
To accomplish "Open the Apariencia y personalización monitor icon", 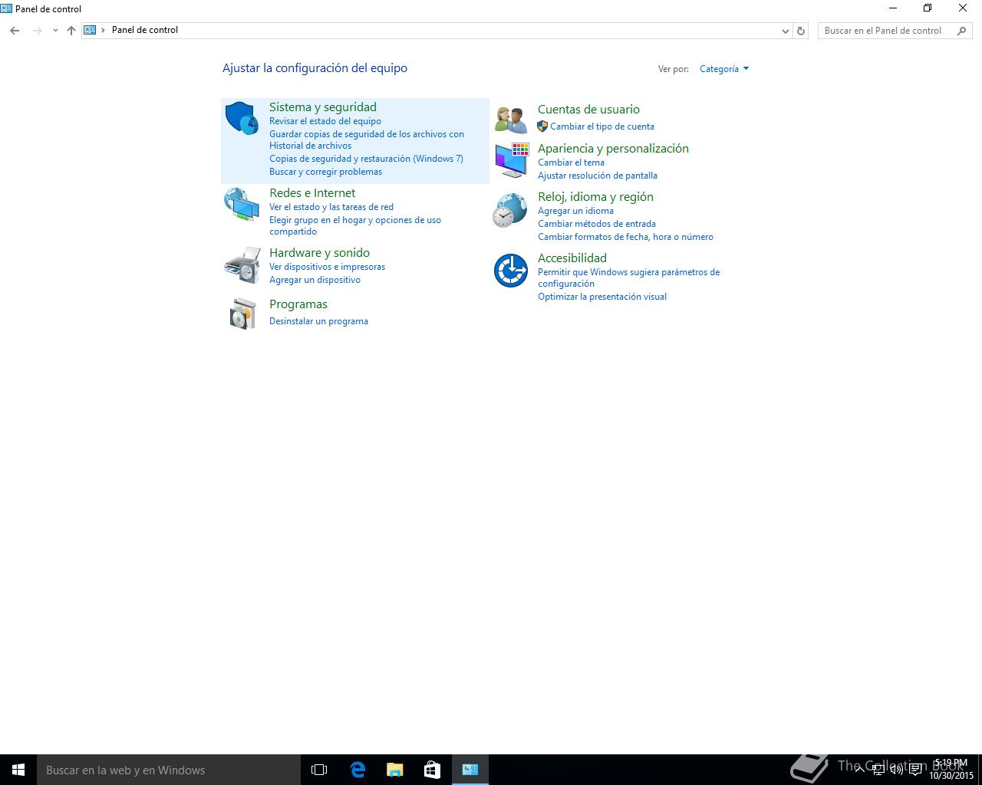I will point(512,159).
